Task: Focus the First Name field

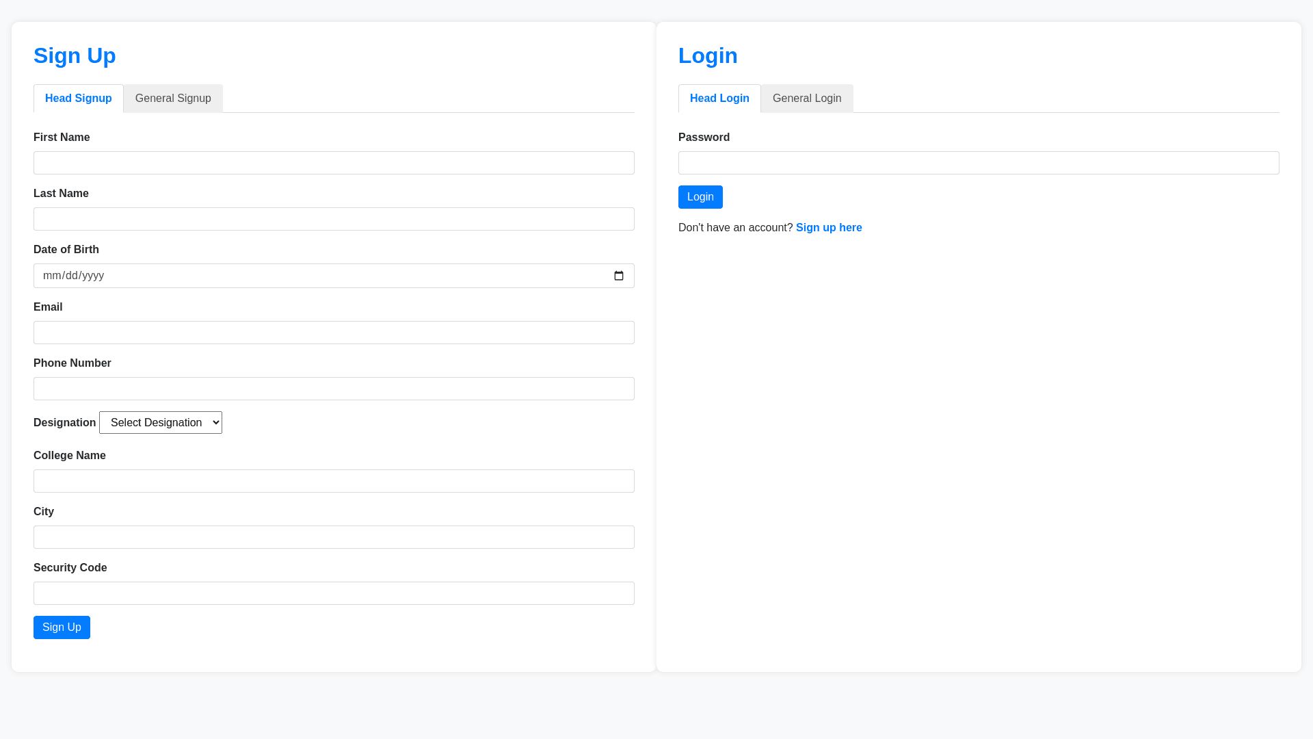Action: click(x=334, y=163)
